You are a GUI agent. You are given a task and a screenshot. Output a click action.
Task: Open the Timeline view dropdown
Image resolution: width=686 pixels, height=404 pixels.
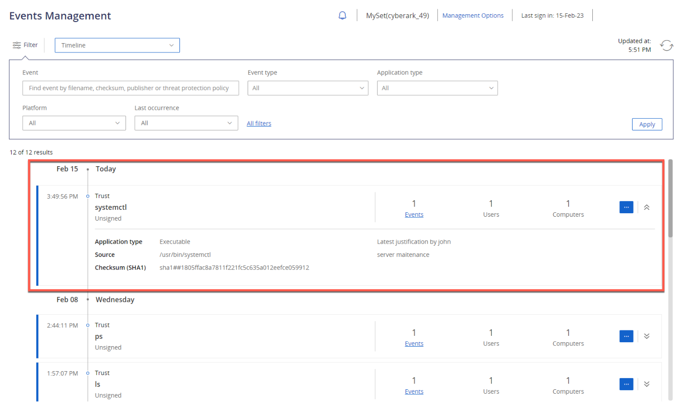(117, 45)
